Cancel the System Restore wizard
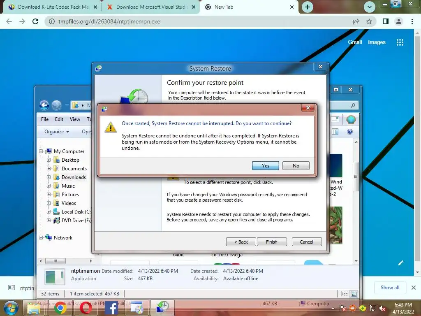This screenshot has height=316, width=421. pos(306,242)
